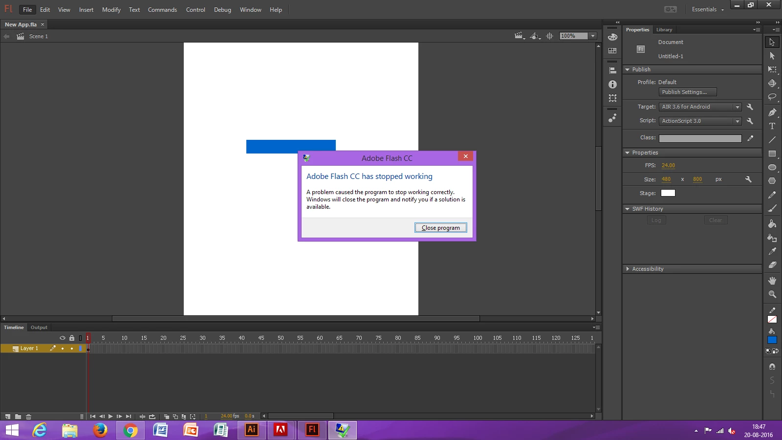This screenshot has height=440, width=782.
Task: Select the Pencil tool
Action: click(x=772, y=195)
